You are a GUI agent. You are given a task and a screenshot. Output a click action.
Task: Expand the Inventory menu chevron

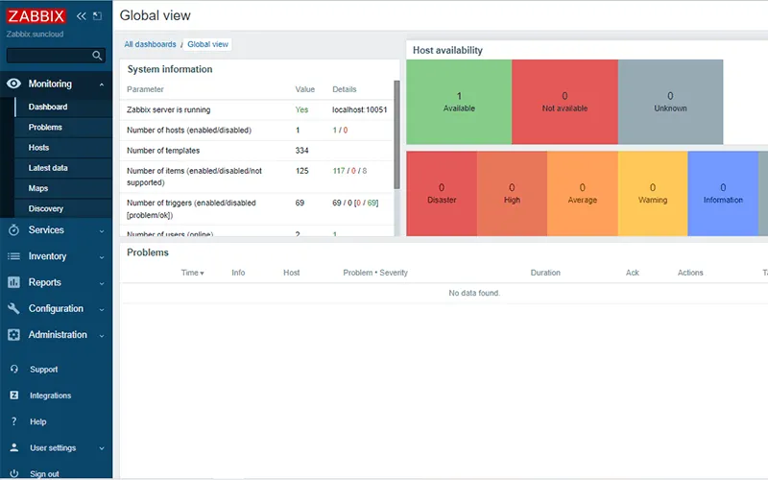pyautogui.click(x=102, y=256)
